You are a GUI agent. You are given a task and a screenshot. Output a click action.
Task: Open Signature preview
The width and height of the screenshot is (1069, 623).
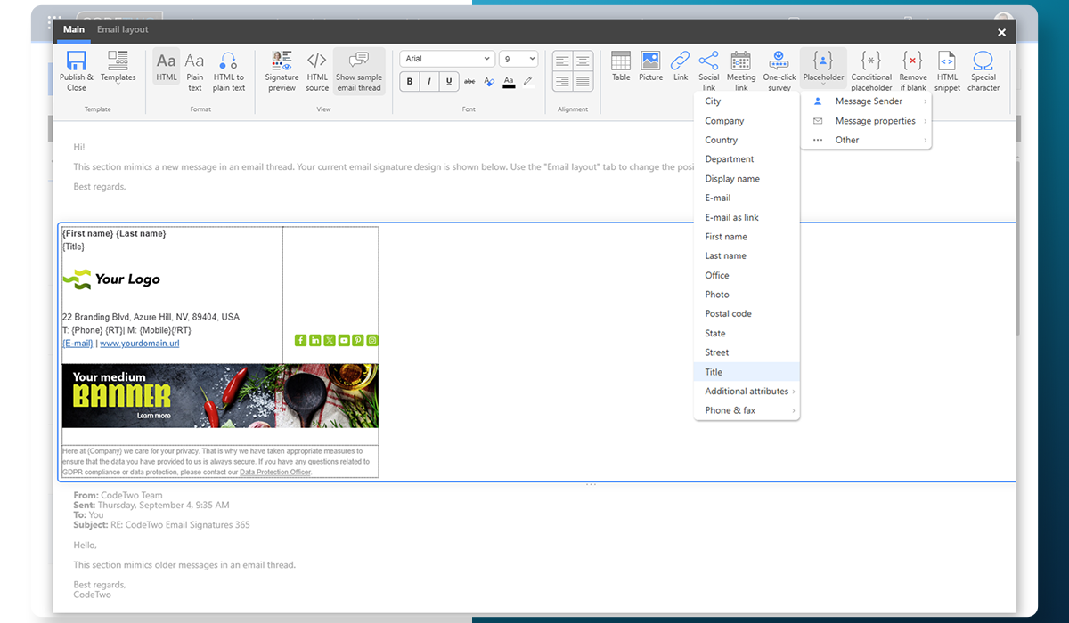point(282,70)
